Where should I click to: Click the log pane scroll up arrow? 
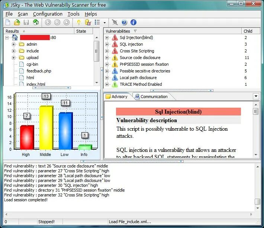[x=258, y=167]
